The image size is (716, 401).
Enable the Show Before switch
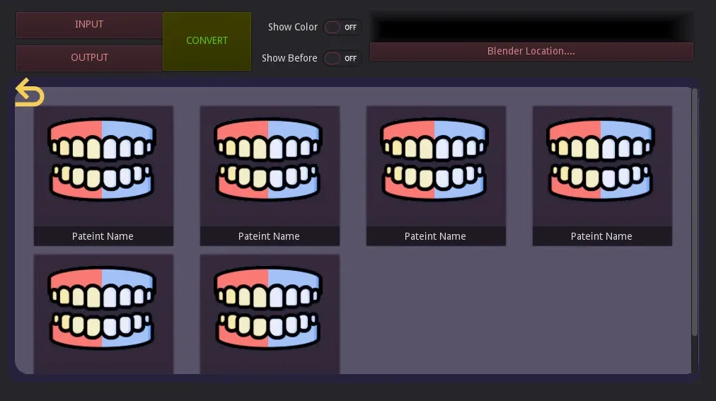pos(342,59)
